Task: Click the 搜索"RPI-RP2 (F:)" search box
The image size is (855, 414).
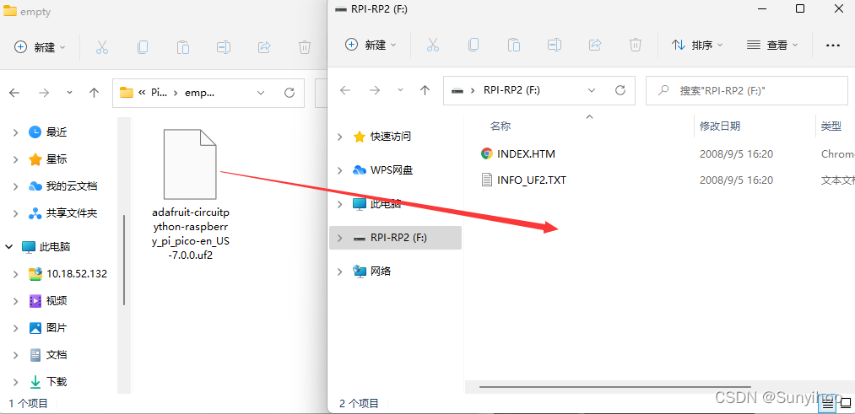Action: click(x=748, y=90)
